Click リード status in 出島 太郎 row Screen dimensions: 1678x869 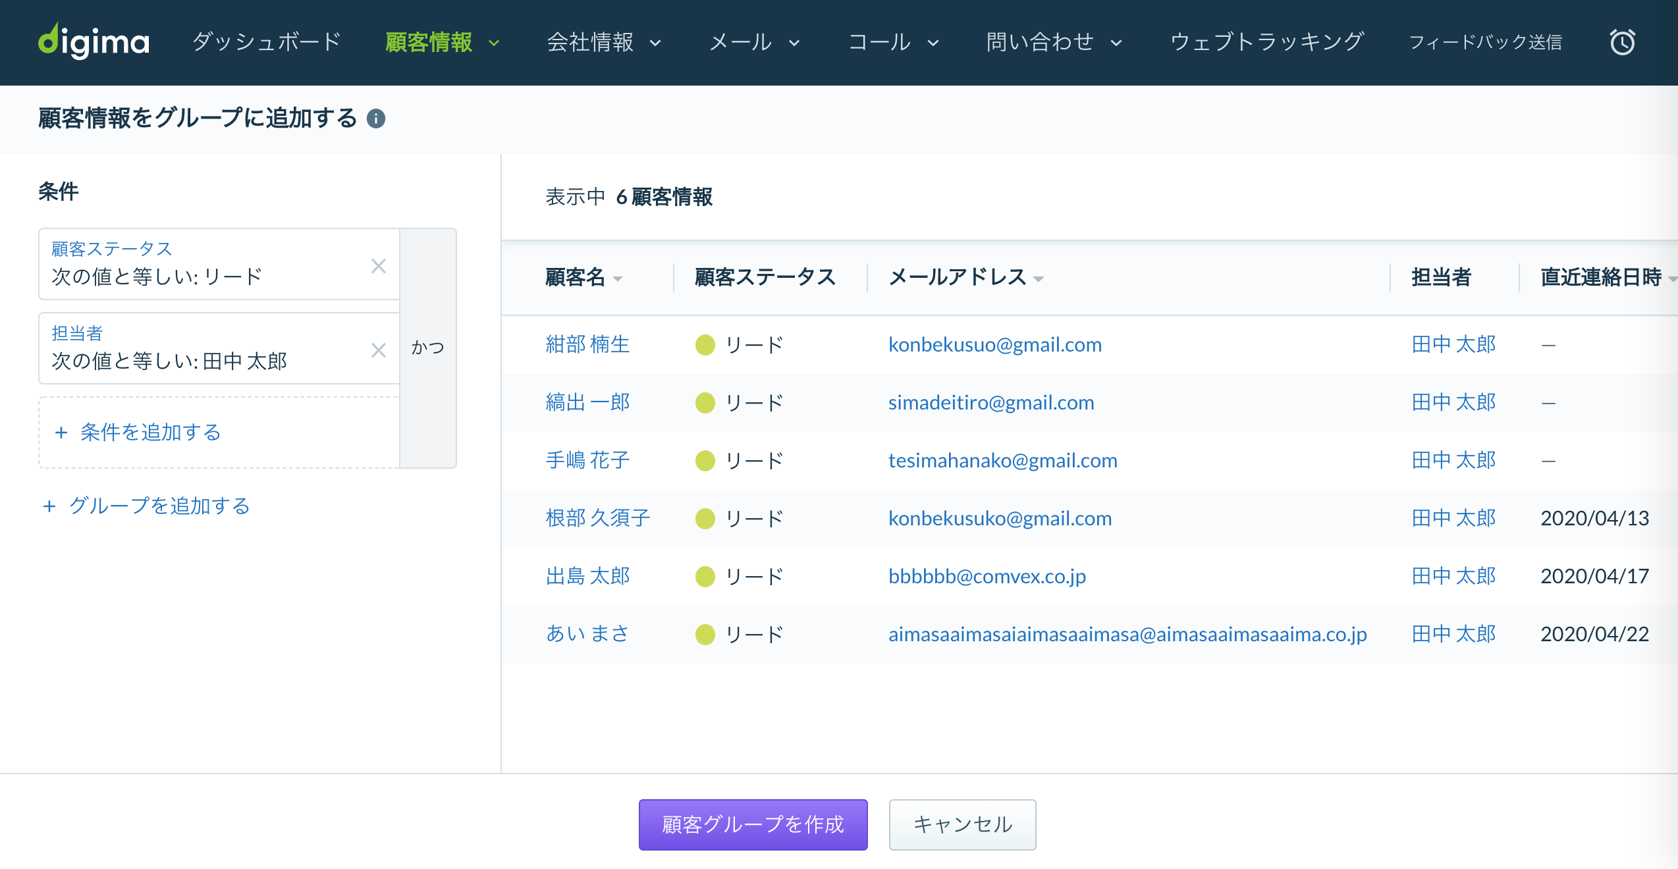coord(754,576)
